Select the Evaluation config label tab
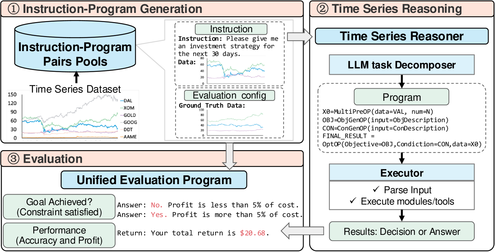The width and height of the screenshot is (495, 252). pos(230,96)
